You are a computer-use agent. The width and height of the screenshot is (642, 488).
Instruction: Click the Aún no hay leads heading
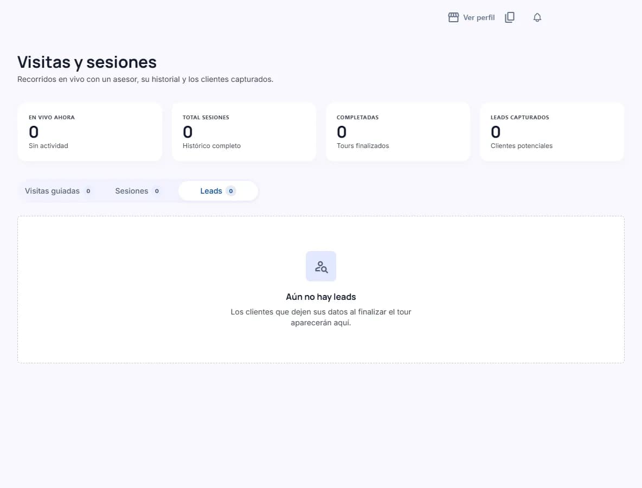[321, 297]
